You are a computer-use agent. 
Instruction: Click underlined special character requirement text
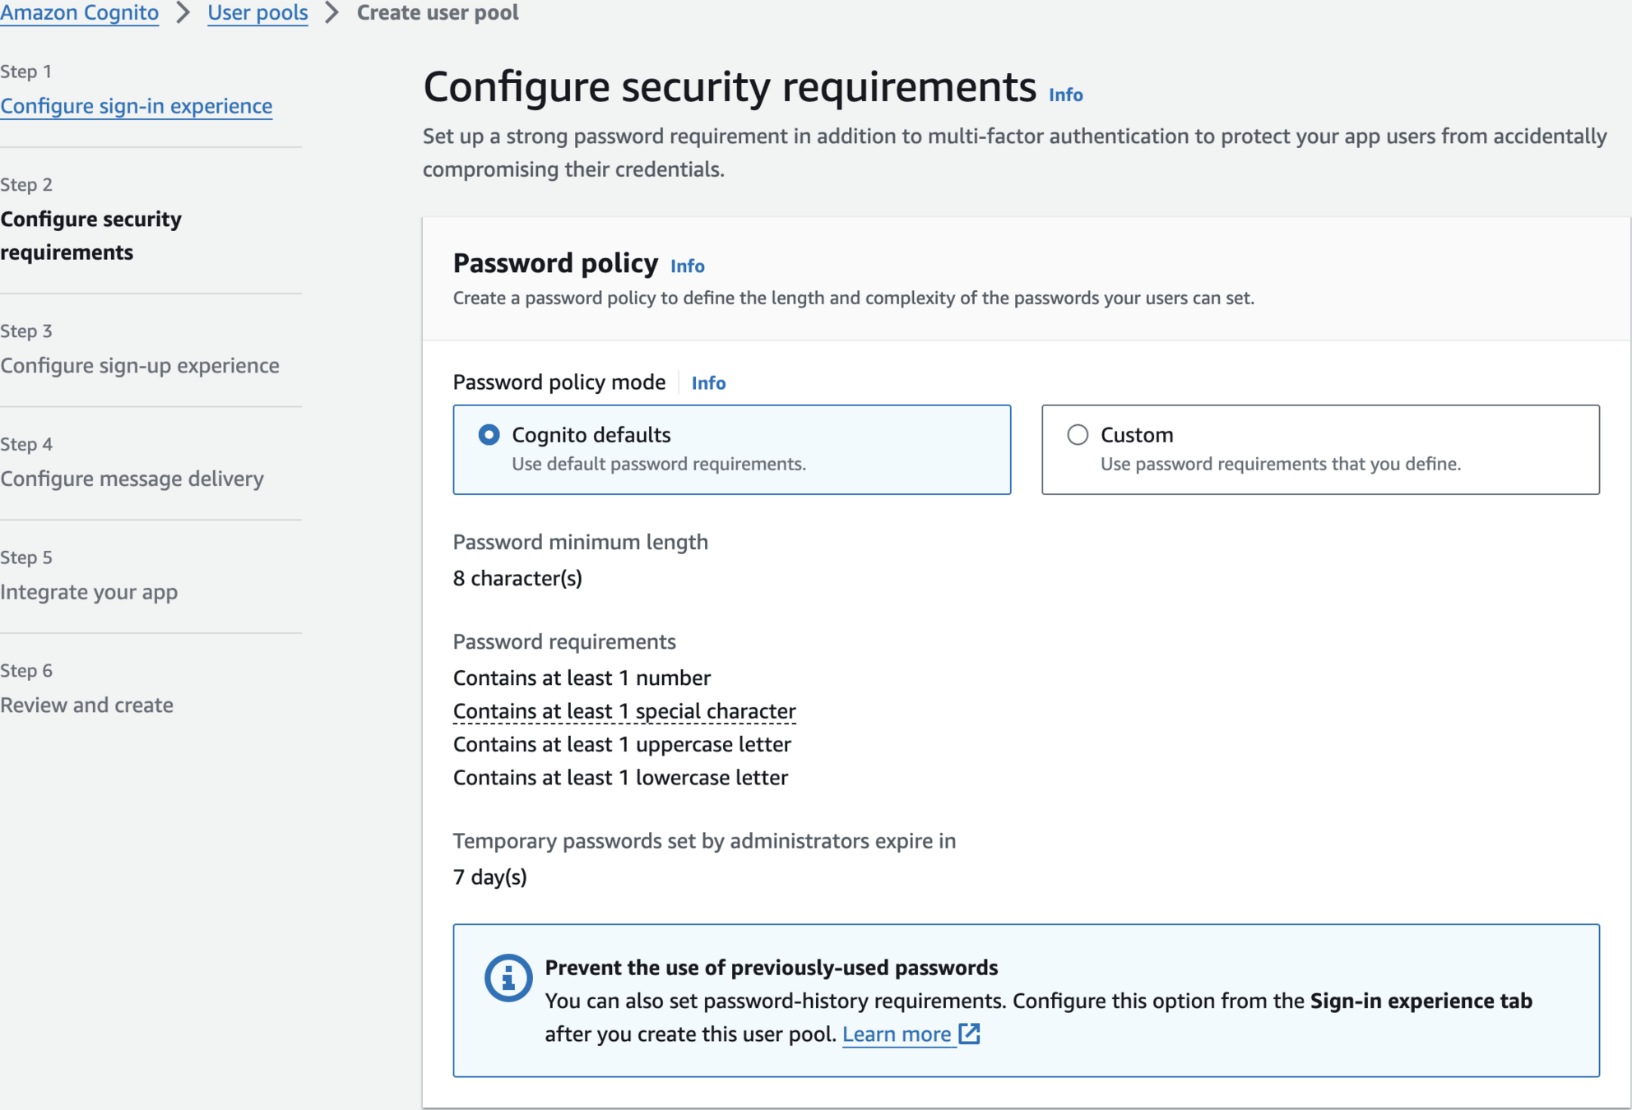(x=624, y=711)
